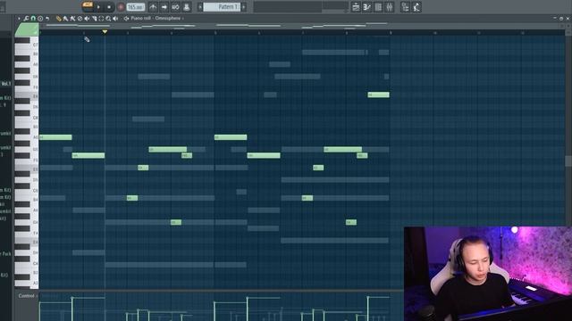Select the Slice tool

[x=94, y=18]
